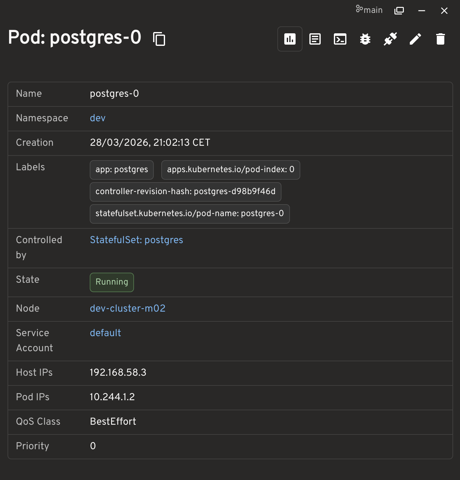Detach view into a new window
Screen dimensions: 460x480
(x=399, y=10)
